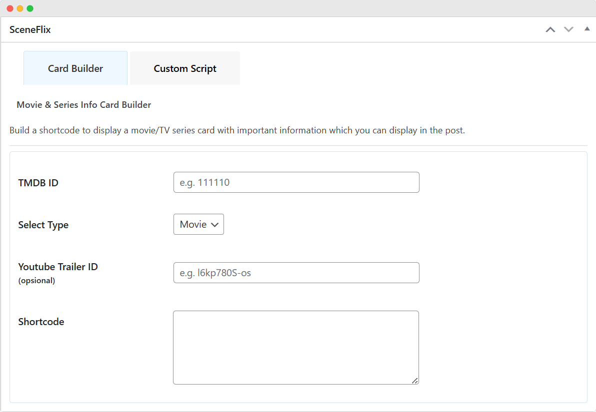Click the red close window button
This screenshot has height=412, width=596.
tap(10, 8)
